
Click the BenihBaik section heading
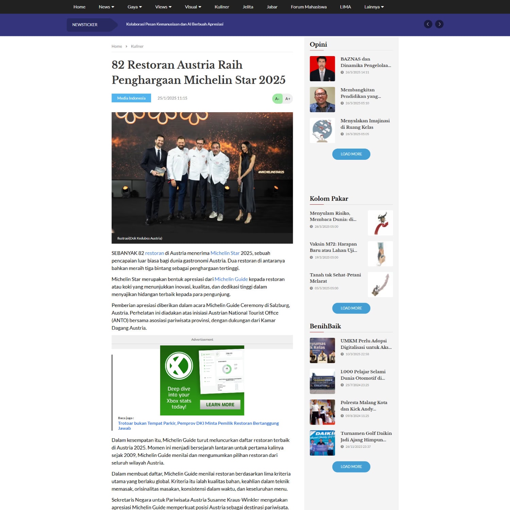coord(325,326)
